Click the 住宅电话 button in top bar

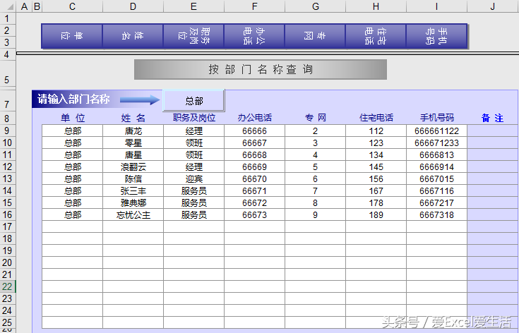pyautogui.click(x=376, y=36)
